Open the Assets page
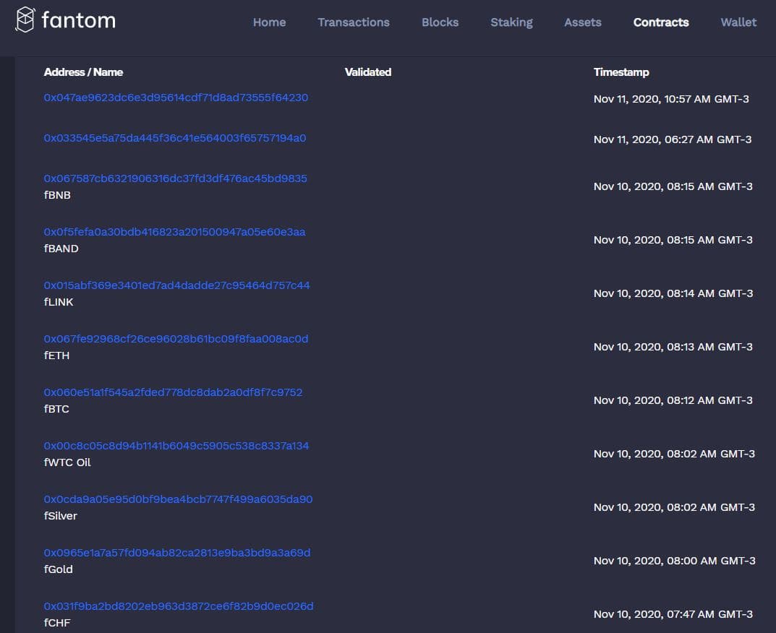This screenshot has height=633, width=776. pos(583,22)
